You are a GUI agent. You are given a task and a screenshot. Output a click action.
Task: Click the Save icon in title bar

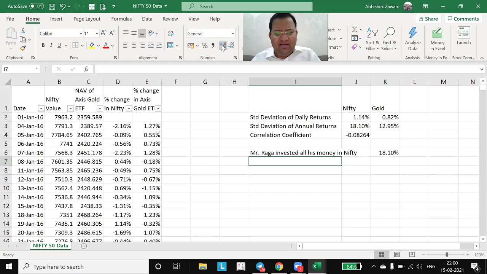coord(52,6)
